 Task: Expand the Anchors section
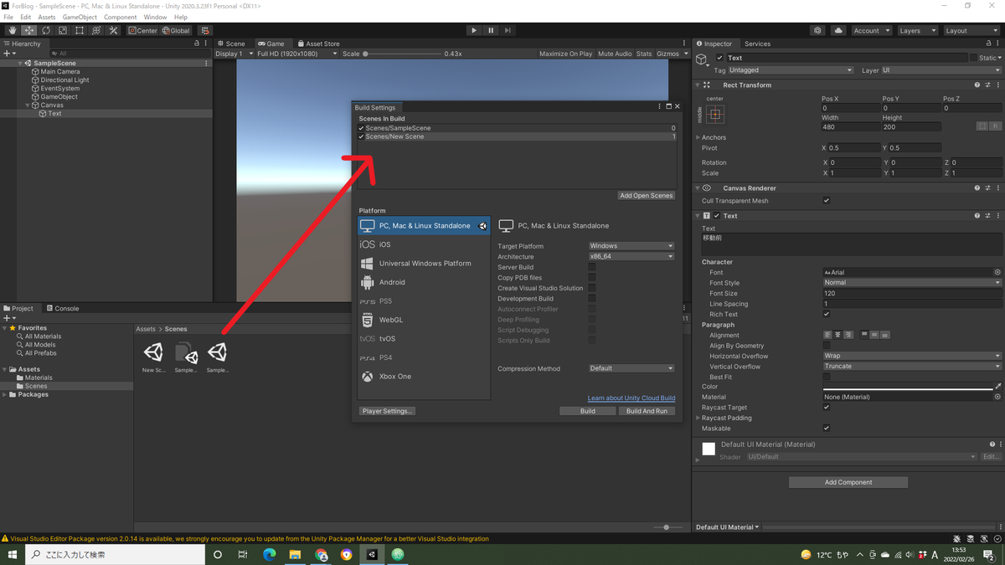(698, 137)
